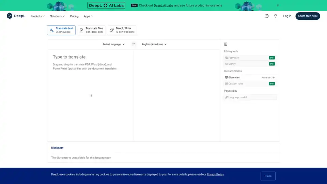The width and height of the screenshot is (327, 184).
Task: Open the Products menu
Action: 37,16
